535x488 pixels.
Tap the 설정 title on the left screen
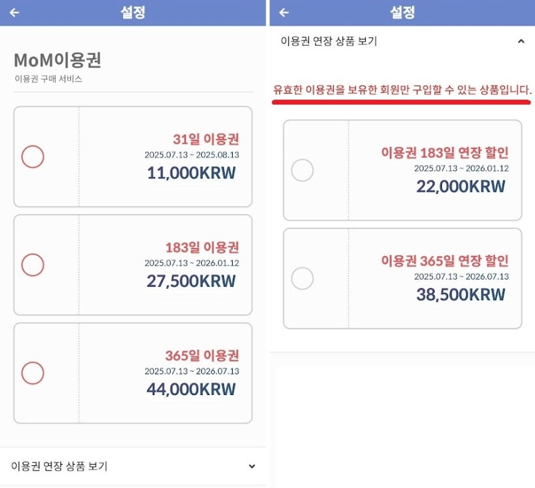tap(134, 12)
